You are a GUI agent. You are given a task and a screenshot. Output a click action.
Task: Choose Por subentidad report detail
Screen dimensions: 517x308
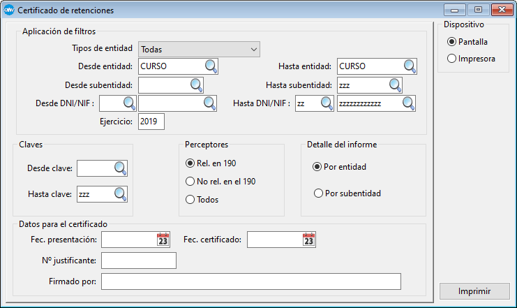[319, 193]
